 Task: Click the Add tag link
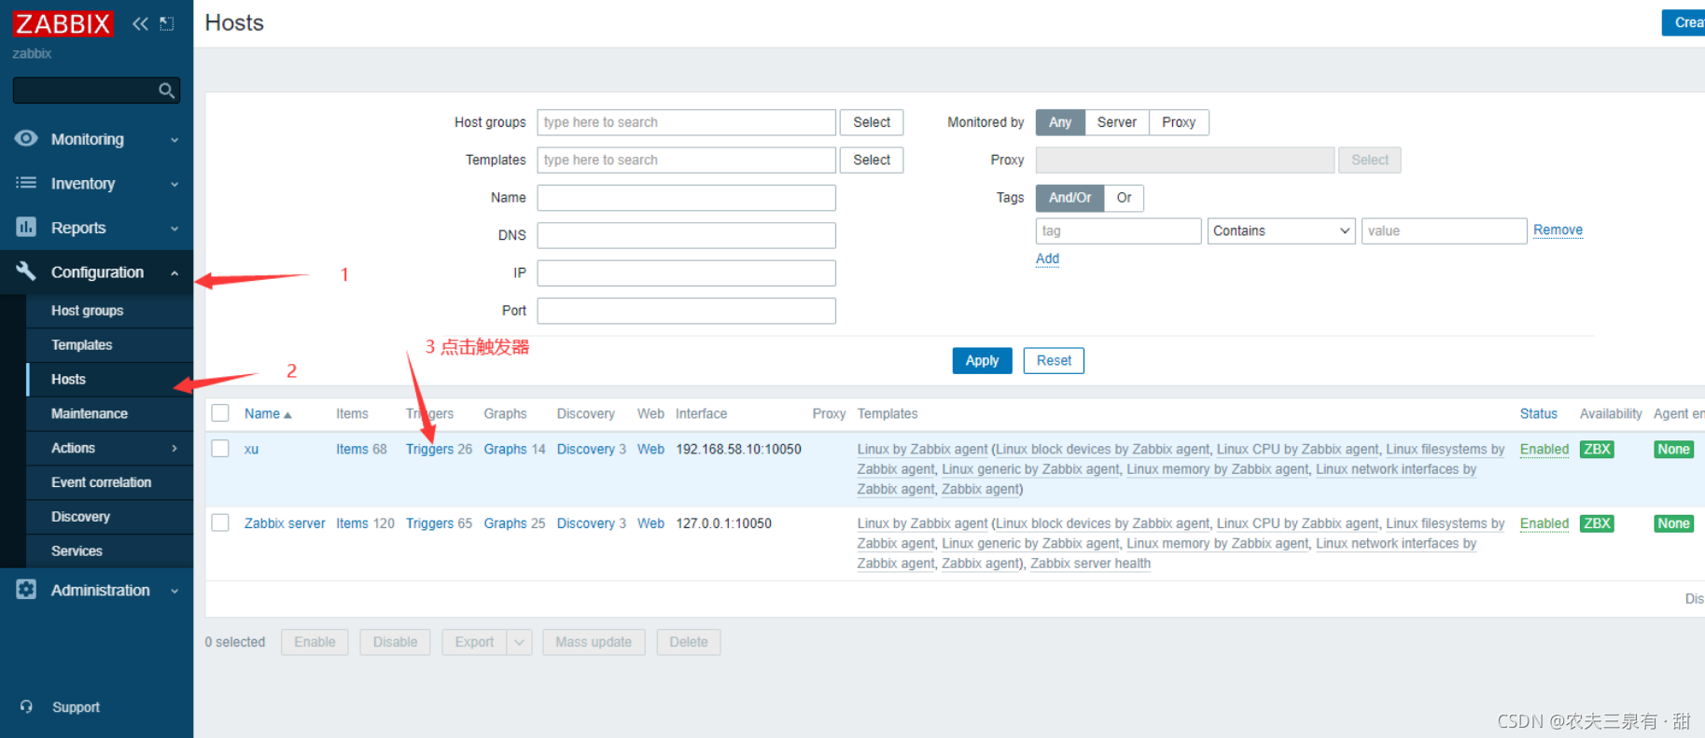coord(1047,258)
